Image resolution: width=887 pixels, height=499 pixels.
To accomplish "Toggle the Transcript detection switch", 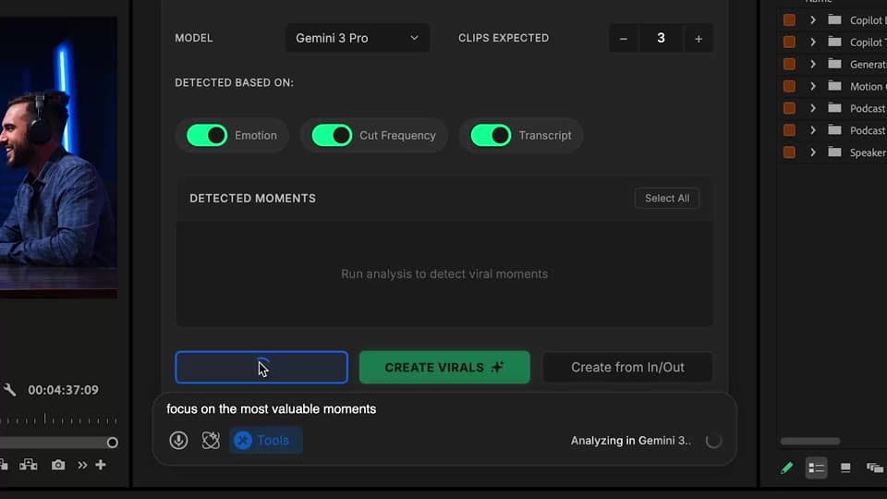I will (491, 135).
